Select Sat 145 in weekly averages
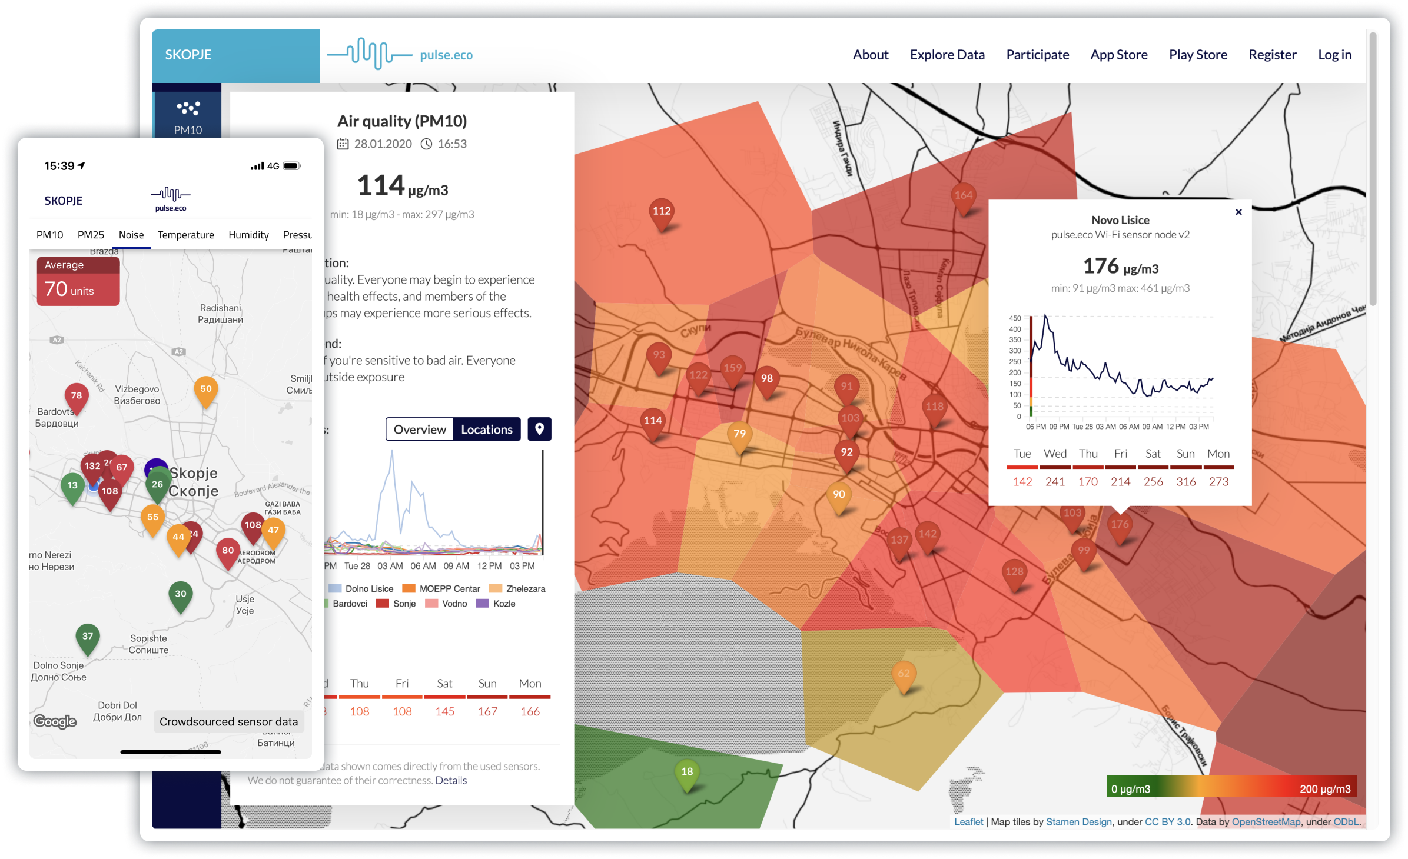Image resolution: width=1408 pixels, height=859 pixels. (444, 697)
